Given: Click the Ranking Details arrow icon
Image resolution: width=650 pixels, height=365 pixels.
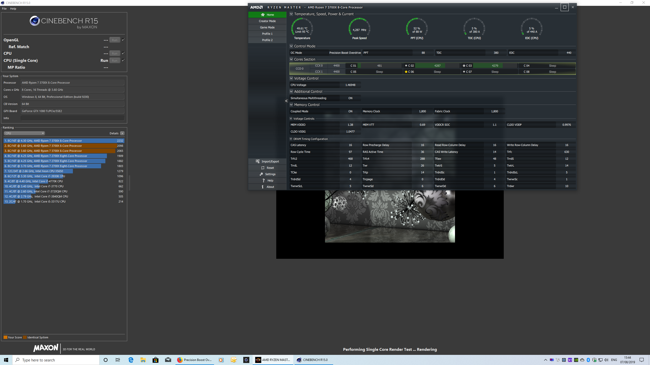Looking at the screenshot, I should coord(122,133).
